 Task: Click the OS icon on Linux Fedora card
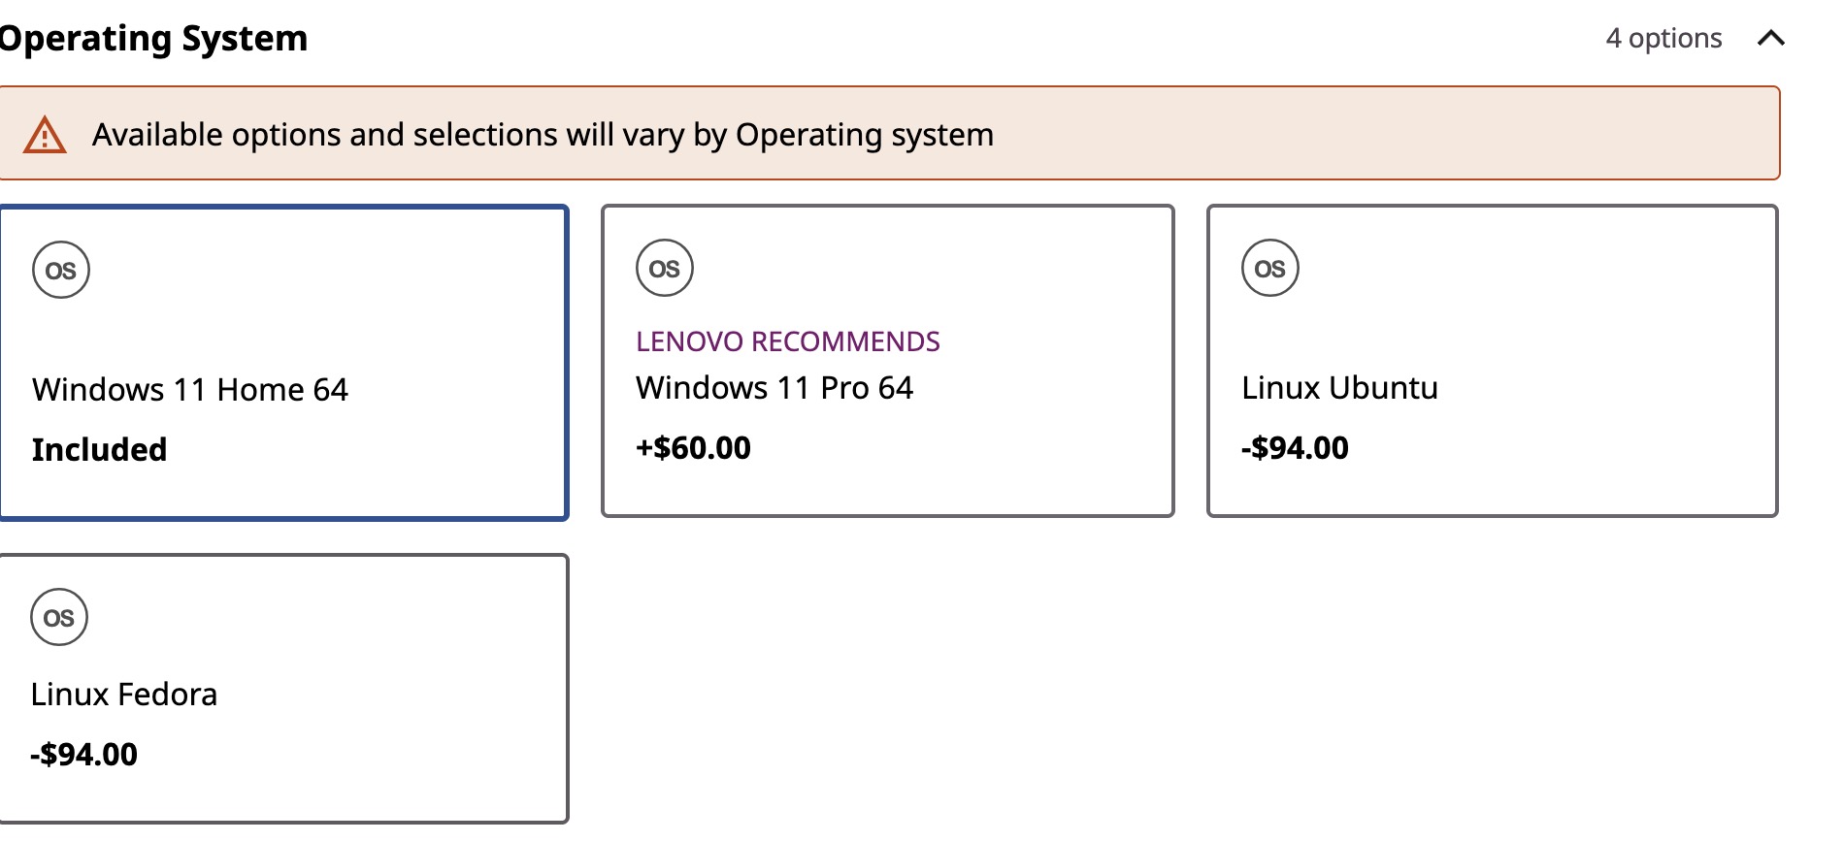(x=59, y=617)
